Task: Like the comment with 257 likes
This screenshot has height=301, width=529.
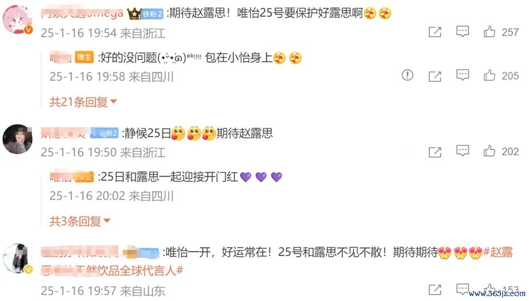Action: (x=489, y=32)
